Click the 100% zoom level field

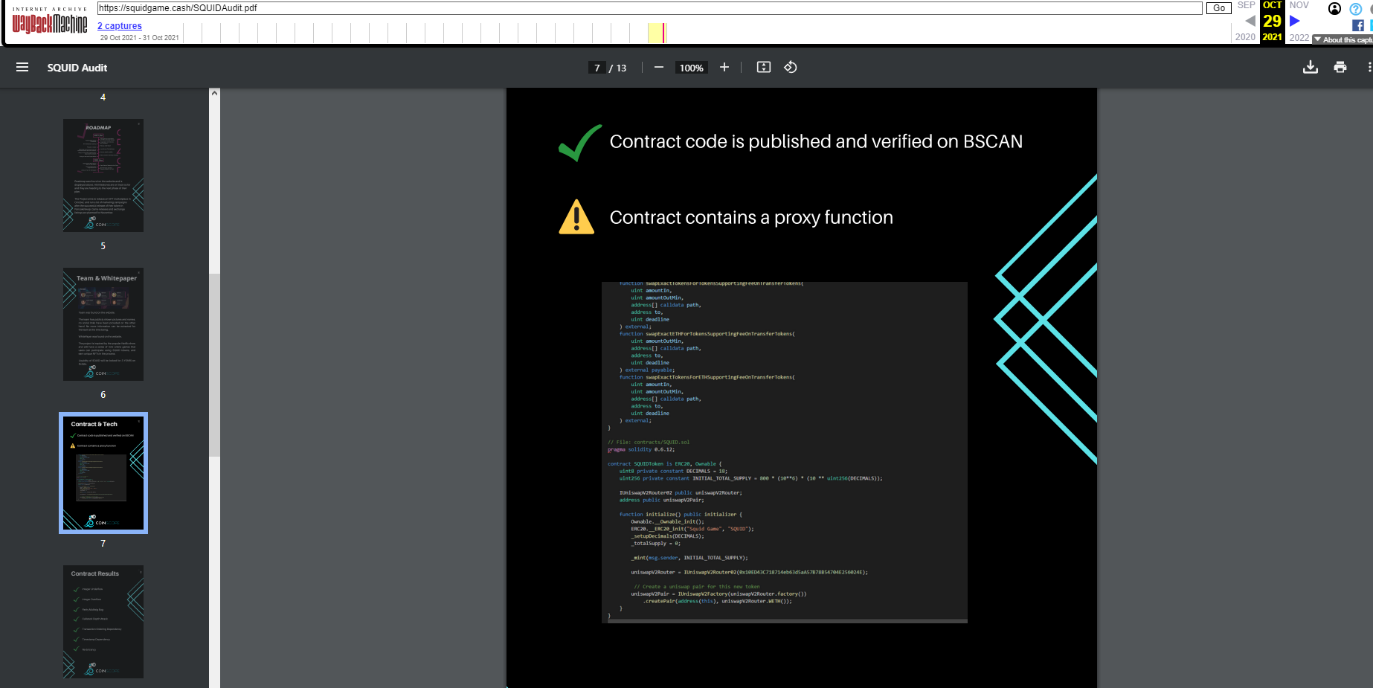tap(692, 68)
